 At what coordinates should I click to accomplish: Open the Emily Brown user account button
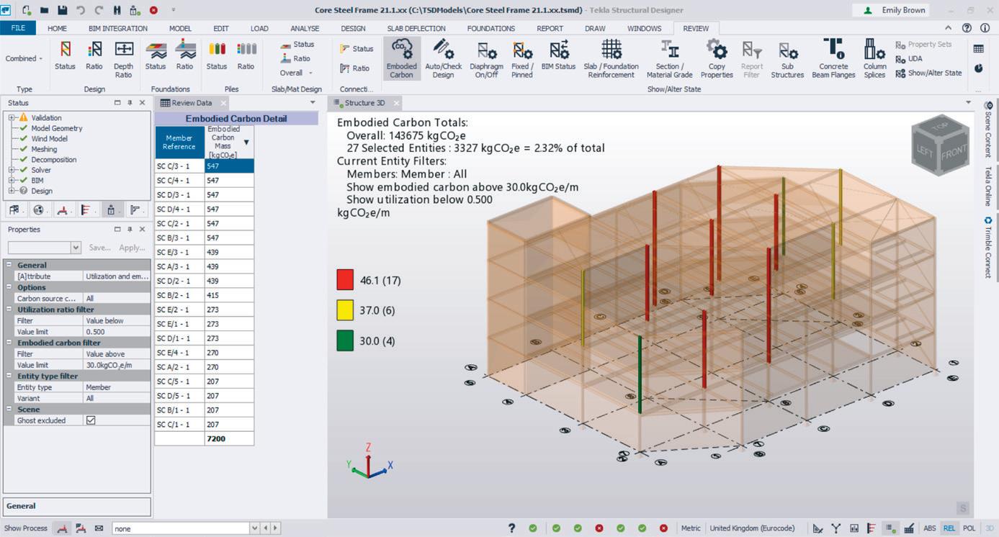pyautogui.click(x=890, y=11)
